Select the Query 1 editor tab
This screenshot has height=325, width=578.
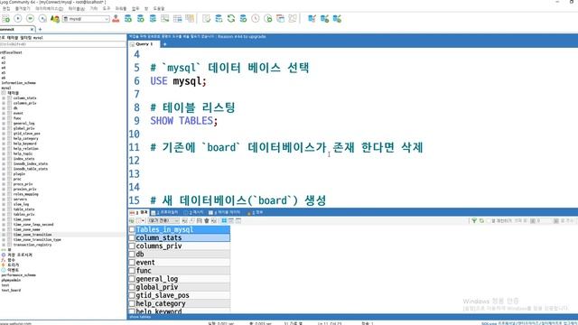pos(144,44)
